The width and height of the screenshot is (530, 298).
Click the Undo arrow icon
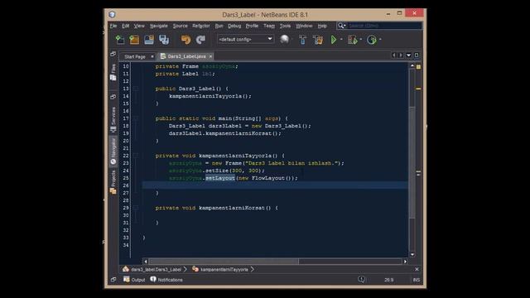[185, 40]
